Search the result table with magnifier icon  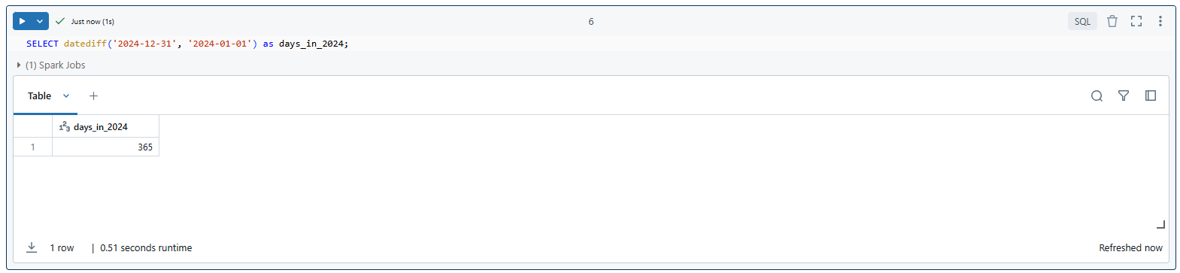[1097, 96]
